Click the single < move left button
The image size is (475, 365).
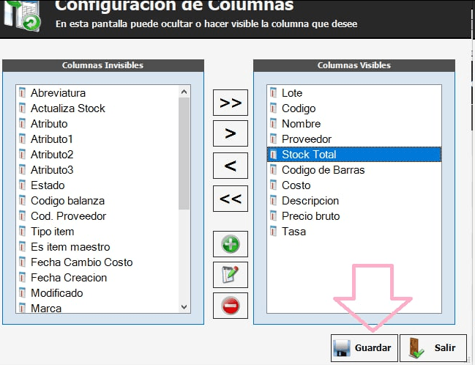click(231, 166)
